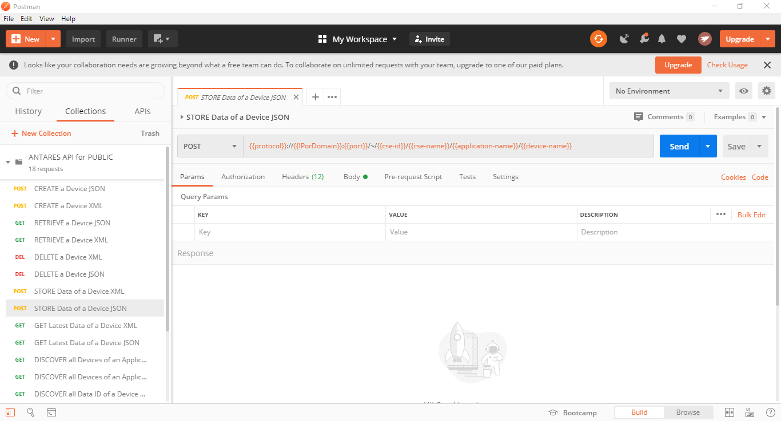
Task: Toggle two-pane view layout icon
Action: click(x=730, y=412)
